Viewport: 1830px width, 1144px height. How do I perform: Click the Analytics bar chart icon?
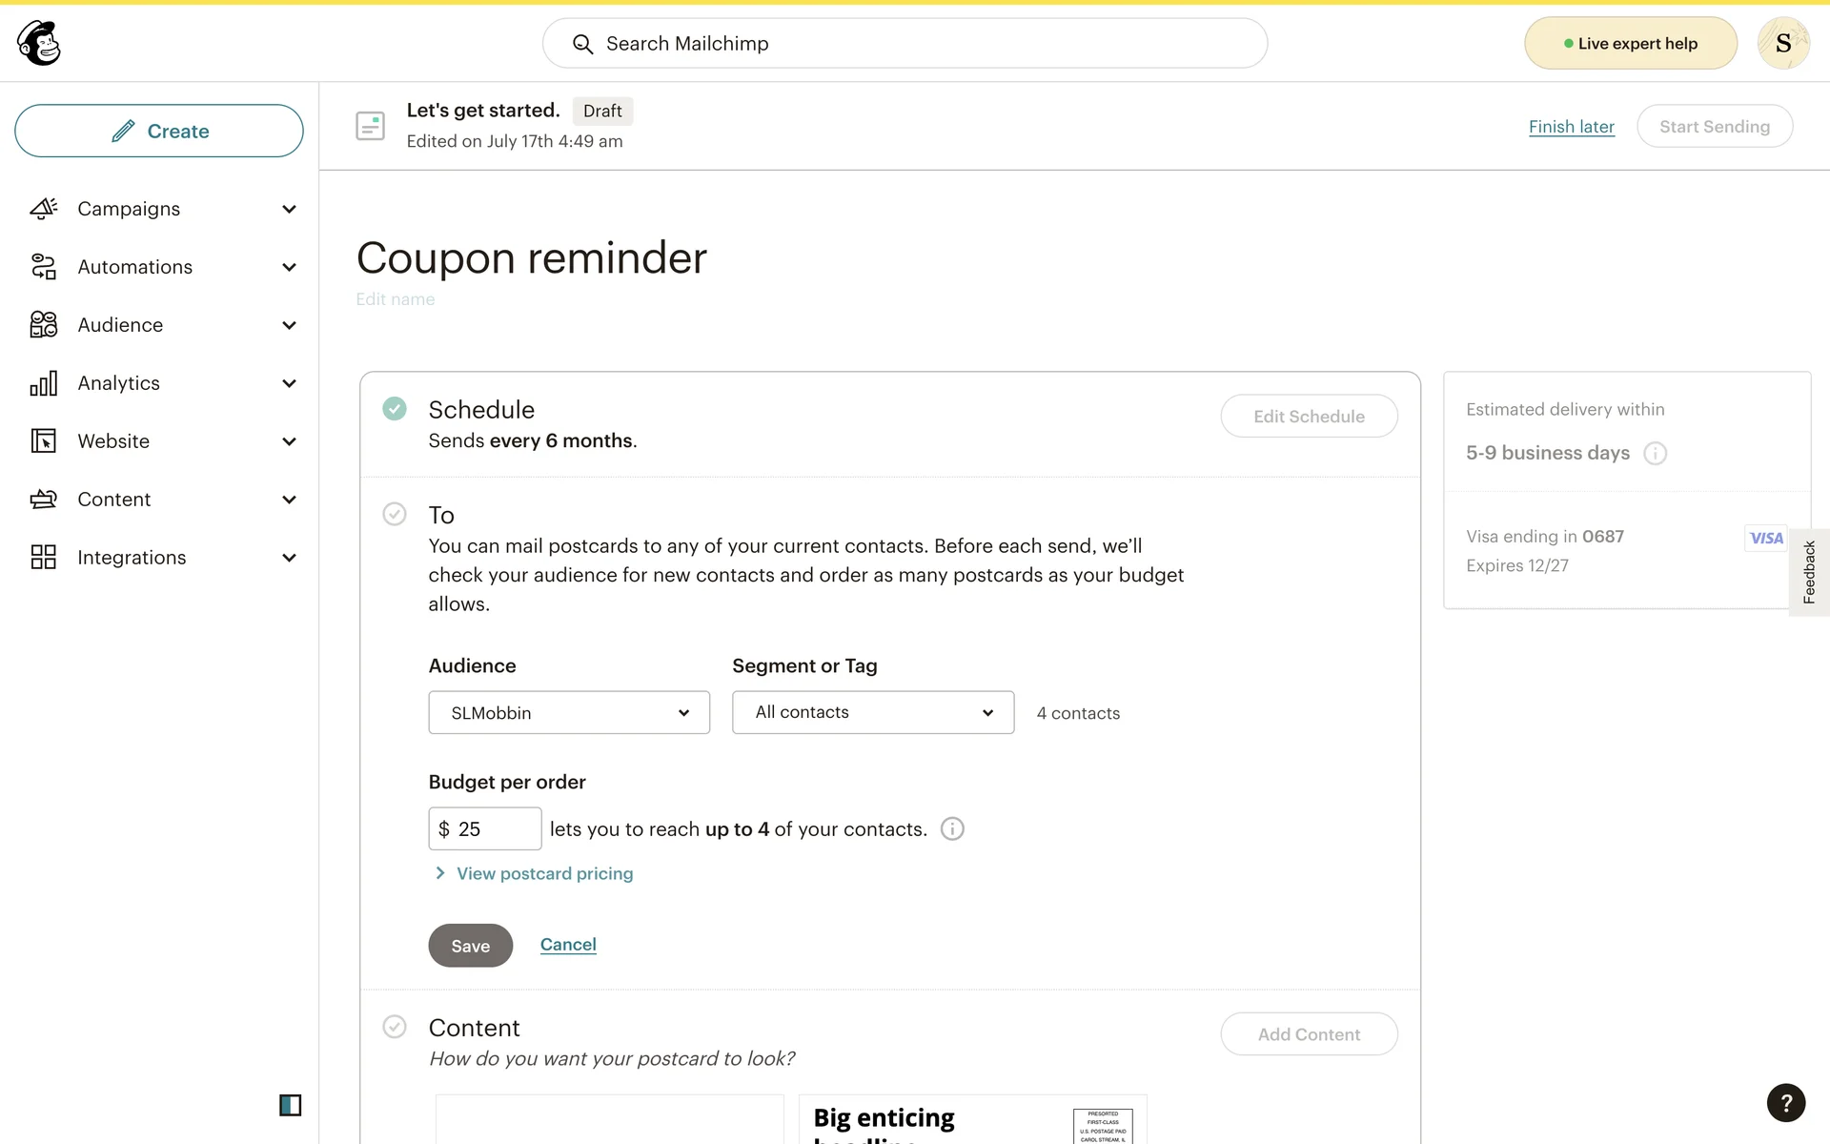[x=44, y=383]
